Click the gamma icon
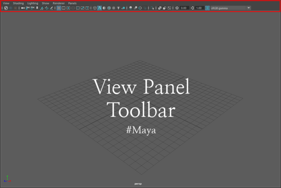 click(x=192, y=8)
